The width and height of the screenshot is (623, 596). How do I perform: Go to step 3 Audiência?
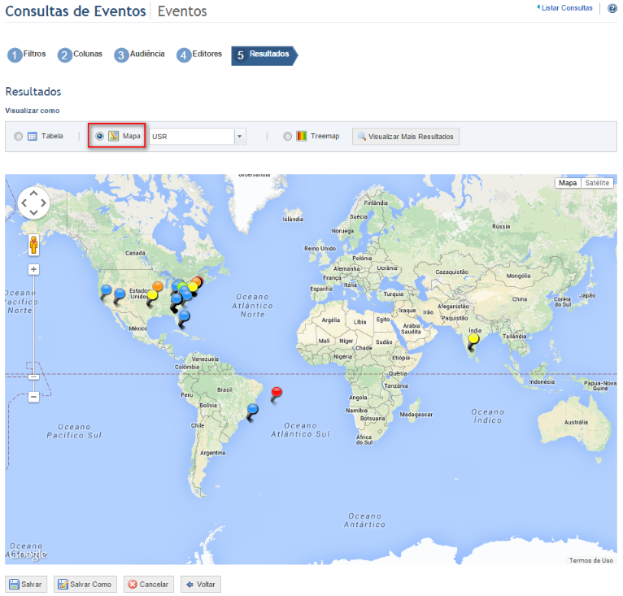click(139, 54)
